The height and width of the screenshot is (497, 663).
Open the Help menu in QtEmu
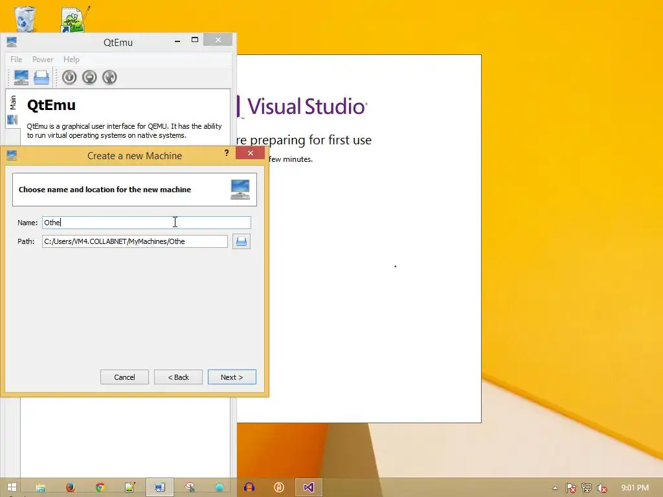[x=71, y=59]
